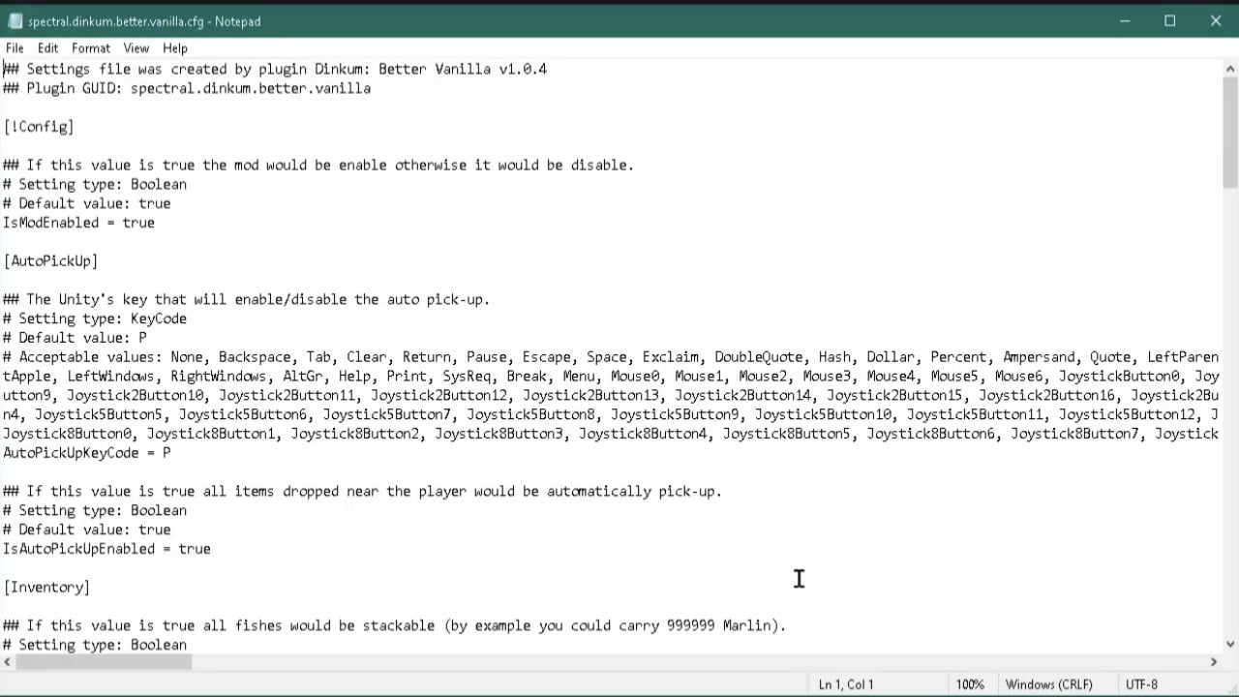Click the line 'AutoPickUpKeyCode = P'

click(x=86, y=453)
